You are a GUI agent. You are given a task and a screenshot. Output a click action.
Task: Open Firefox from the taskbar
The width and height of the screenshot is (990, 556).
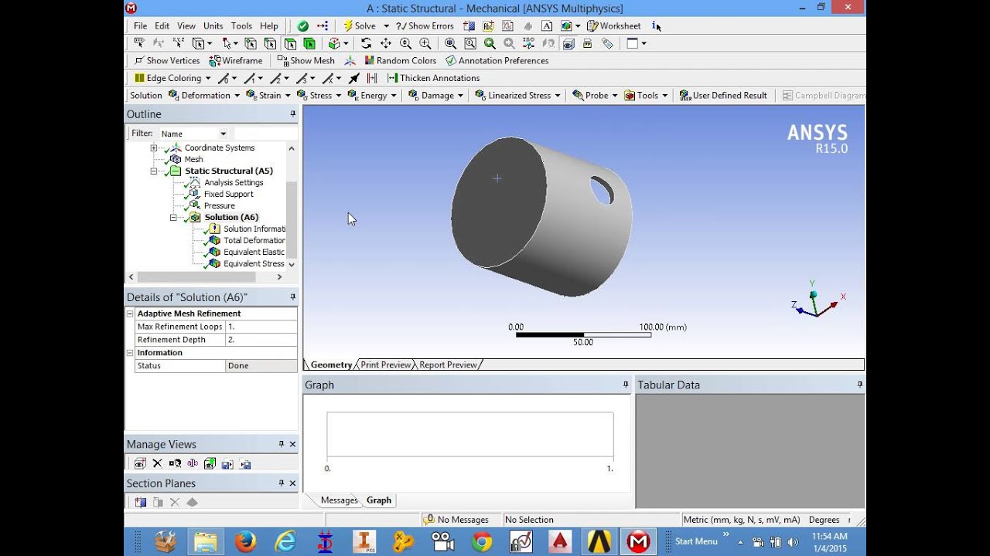coord(245,542)
